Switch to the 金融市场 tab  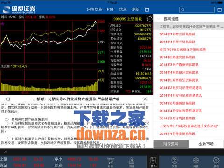click(206, 144)
